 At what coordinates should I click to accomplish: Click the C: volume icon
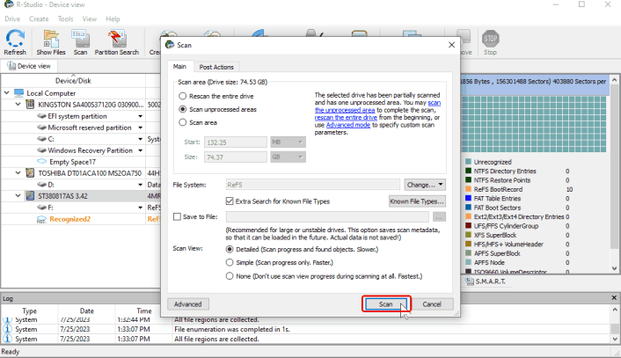pyautogui.click(x=41, y=139)
